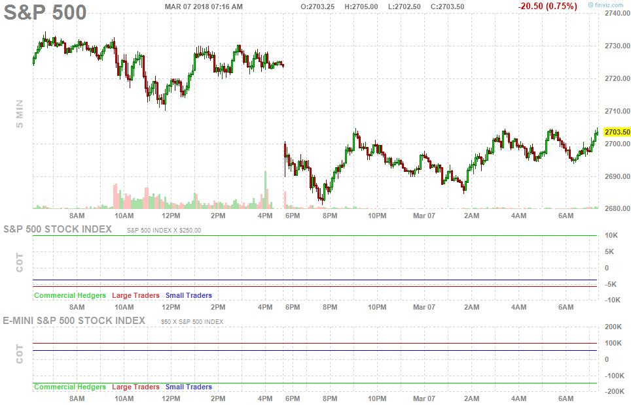
Task: Click the yellow 2703.50 current price tag
Action: 617,132
